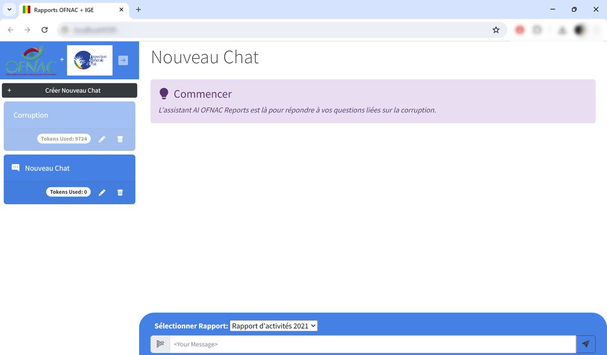Open a new browser tab

pyautogui.click(x=139, y=10)
